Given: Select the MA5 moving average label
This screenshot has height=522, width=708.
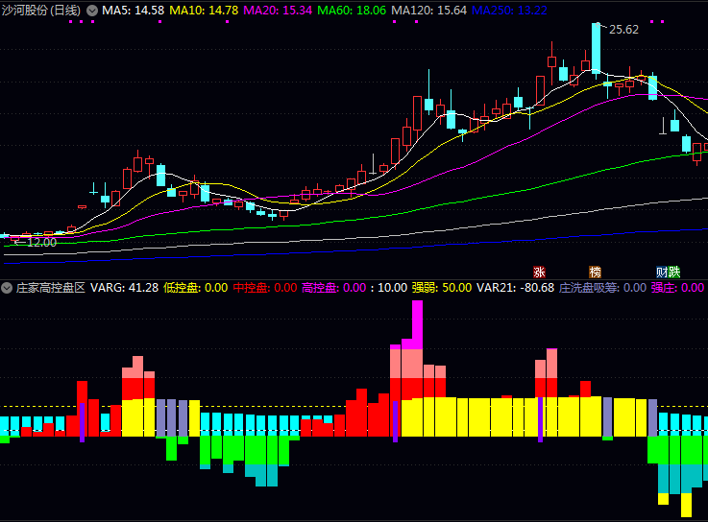Looking at the screenshot, I should (133, 10).
